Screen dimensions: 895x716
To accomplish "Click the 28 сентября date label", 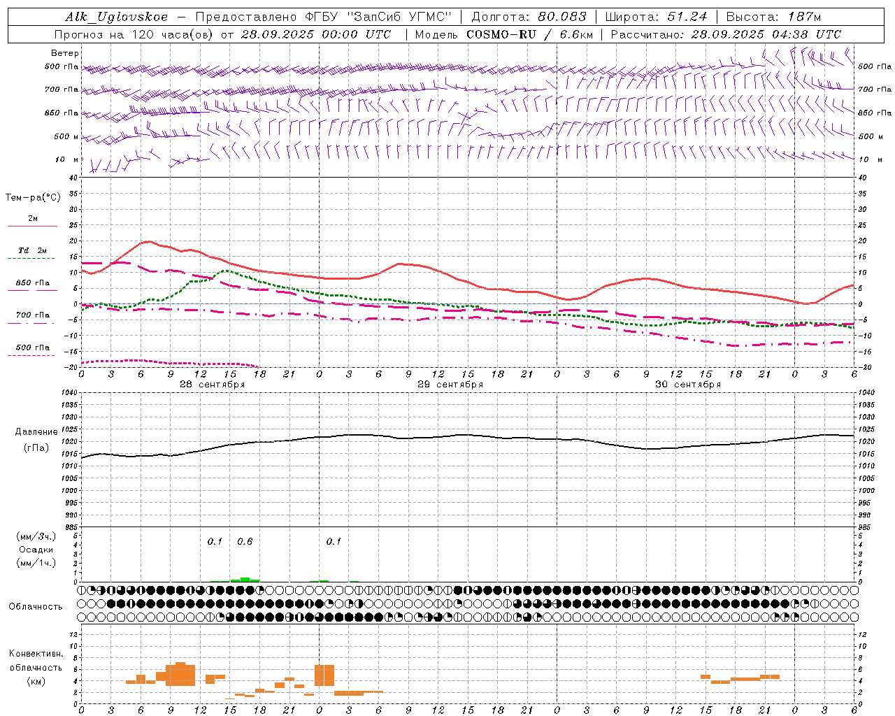I will 212,385.
